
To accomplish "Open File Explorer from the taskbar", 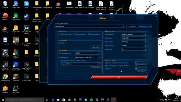I will tap(58, 100).
